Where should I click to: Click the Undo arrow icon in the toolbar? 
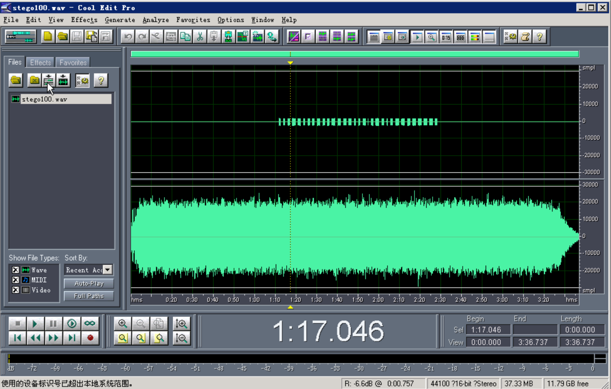128,37
